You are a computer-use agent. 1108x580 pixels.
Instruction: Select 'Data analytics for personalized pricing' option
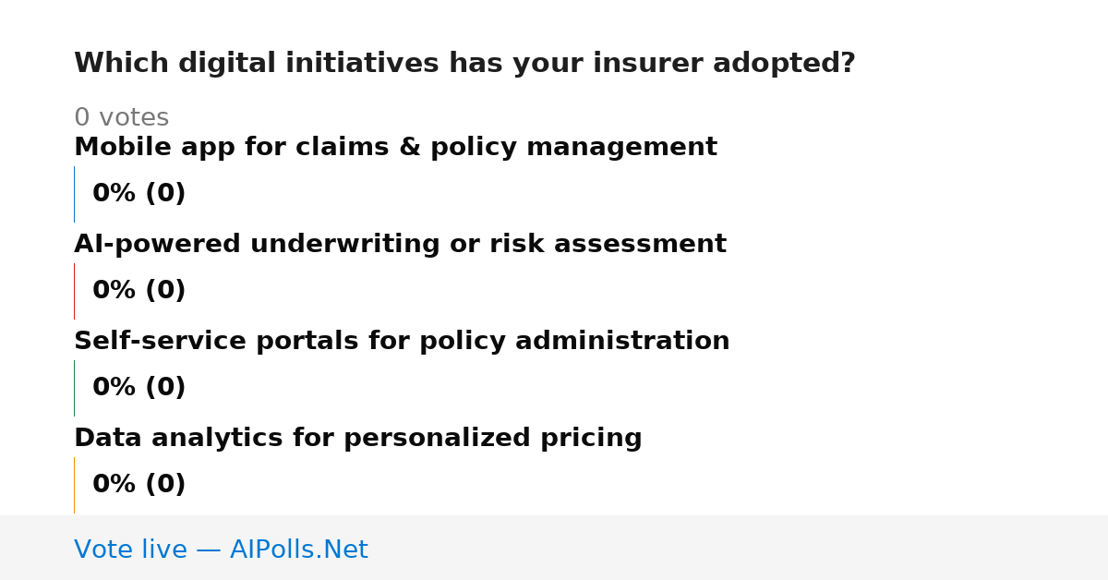(358, 439)
